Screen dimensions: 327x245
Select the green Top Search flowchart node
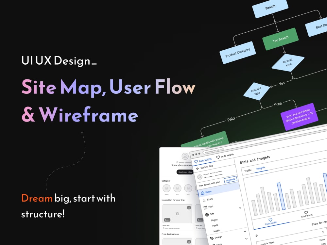pos(280,39)
